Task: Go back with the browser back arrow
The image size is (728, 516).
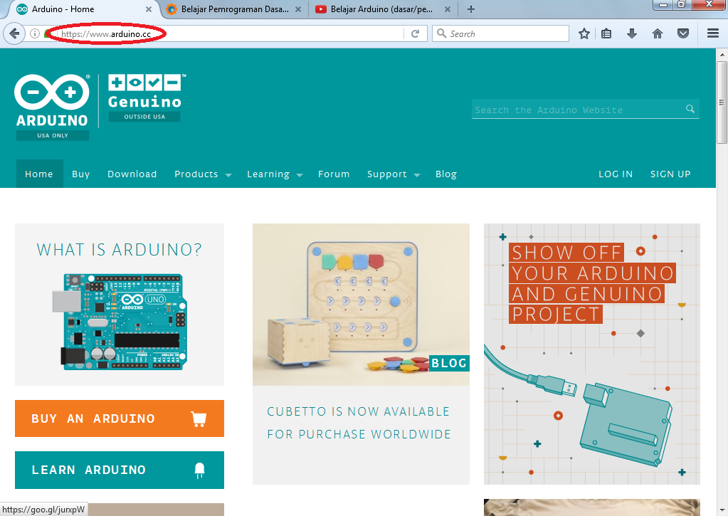Action: pyautogui.click(x=14, y=33)
